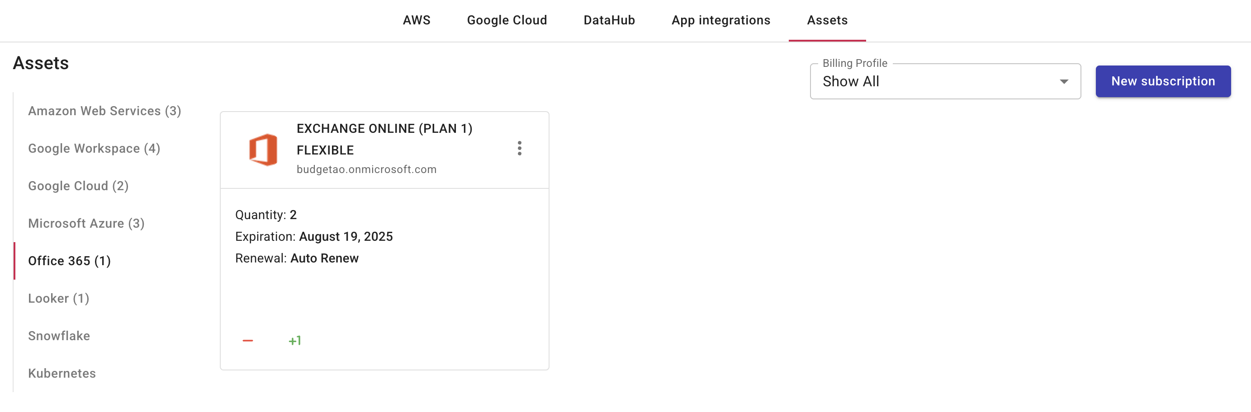Open Looker assets in the sidebar
The height and width of the screenshot is (412, 1251).
(58, 299)
